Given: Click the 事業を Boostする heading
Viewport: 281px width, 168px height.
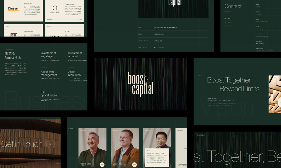Looking at the screenshot, I should click(13, 55).
